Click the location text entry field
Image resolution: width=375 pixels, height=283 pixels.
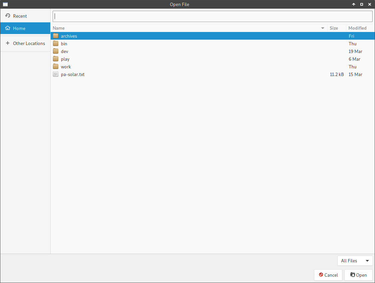pos(212,16)
